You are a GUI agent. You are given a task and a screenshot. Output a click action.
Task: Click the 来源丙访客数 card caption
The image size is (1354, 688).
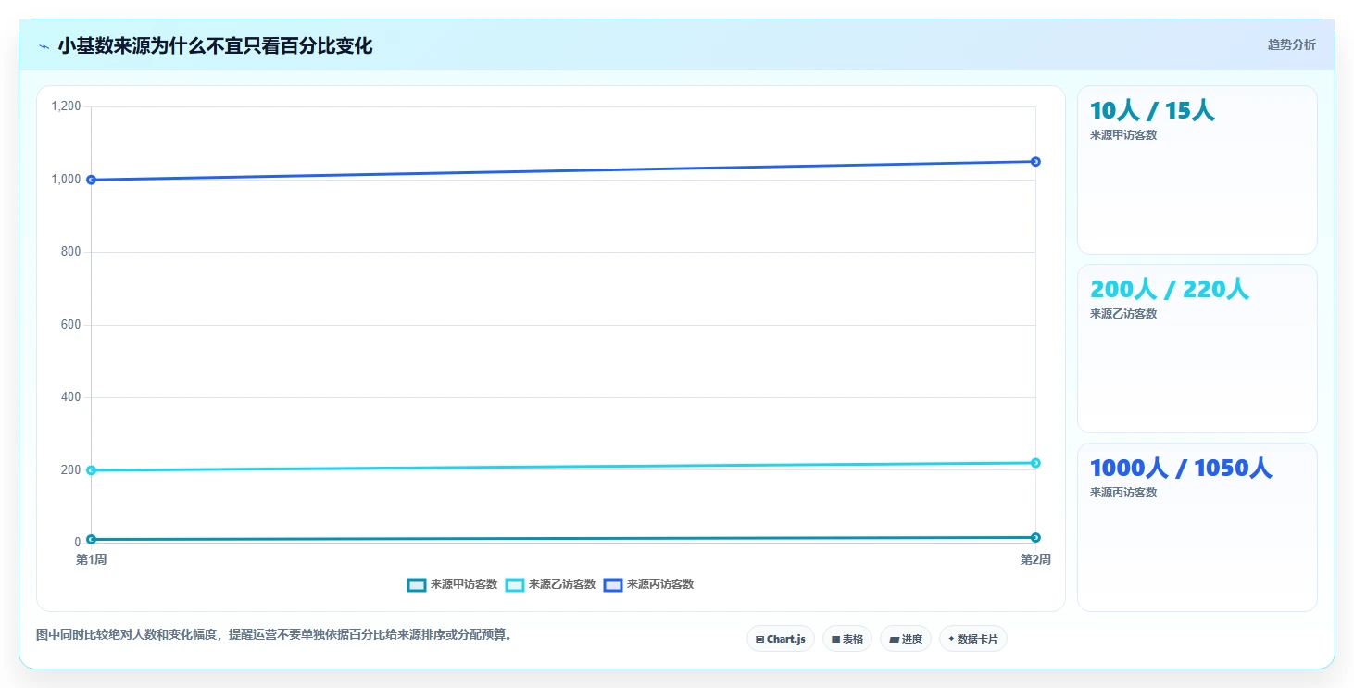(x=1123, y=493)
